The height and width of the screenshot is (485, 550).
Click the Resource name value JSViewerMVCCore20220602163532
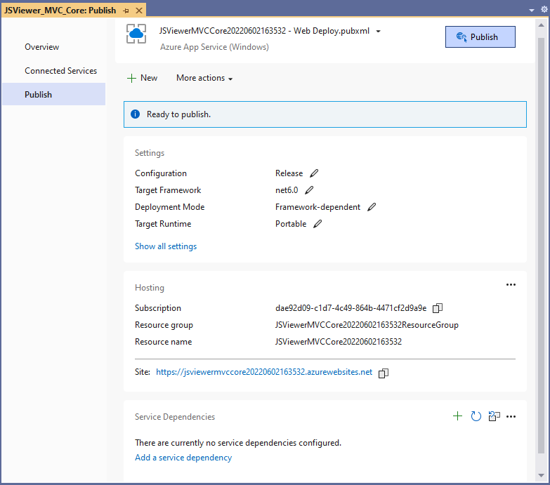(x=339, y=342)
